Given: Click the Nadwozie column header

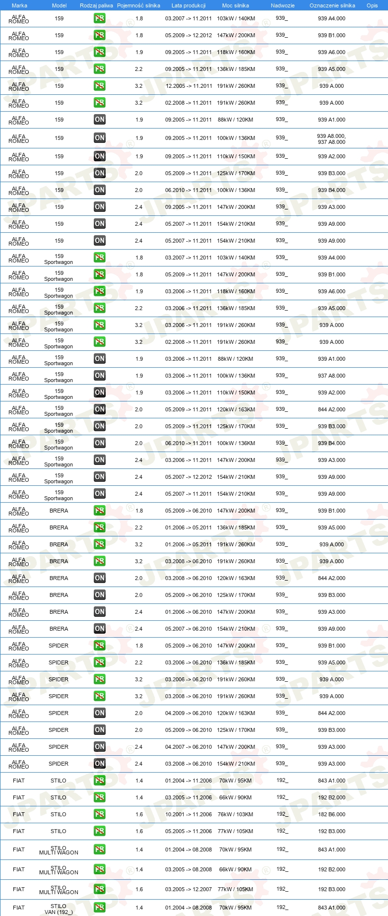Looking at the screenshot, I should click(283, 5).
